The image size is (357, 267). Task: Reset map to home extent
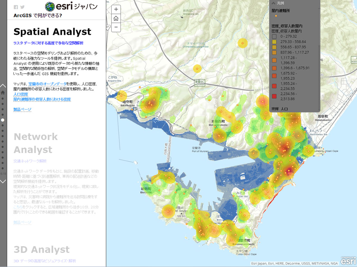116,18
